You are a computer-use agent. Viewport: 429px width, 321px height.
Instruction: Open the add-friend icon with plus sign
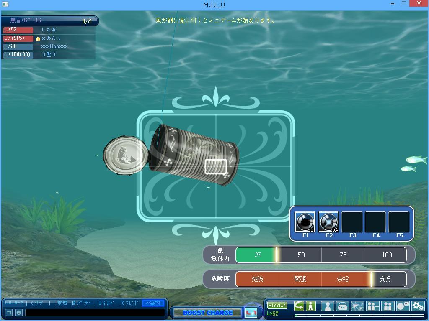tap(372, 306)
